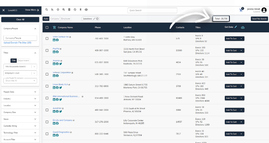Check the Vista Outdoor Inc row checkbox
Screen dimensions: 269x143
(x=47, y=39)
